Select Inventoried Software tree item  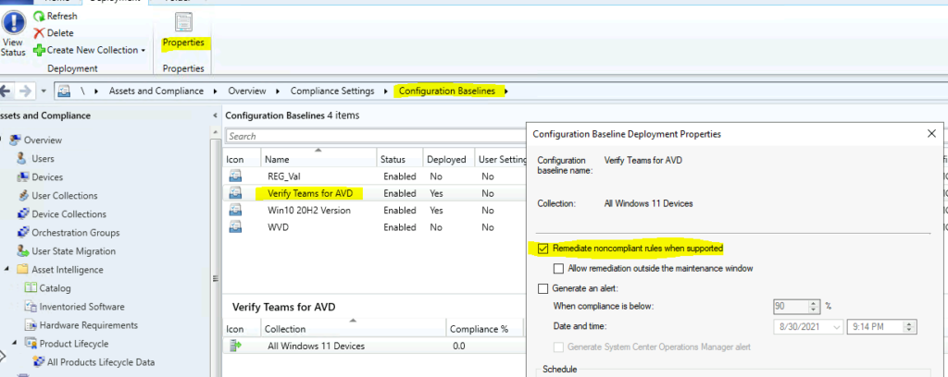click(x=81, y=307)
